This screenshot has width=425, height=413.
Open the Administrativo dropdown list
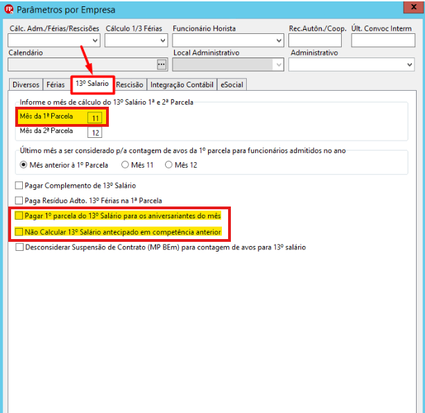(352, 64)
